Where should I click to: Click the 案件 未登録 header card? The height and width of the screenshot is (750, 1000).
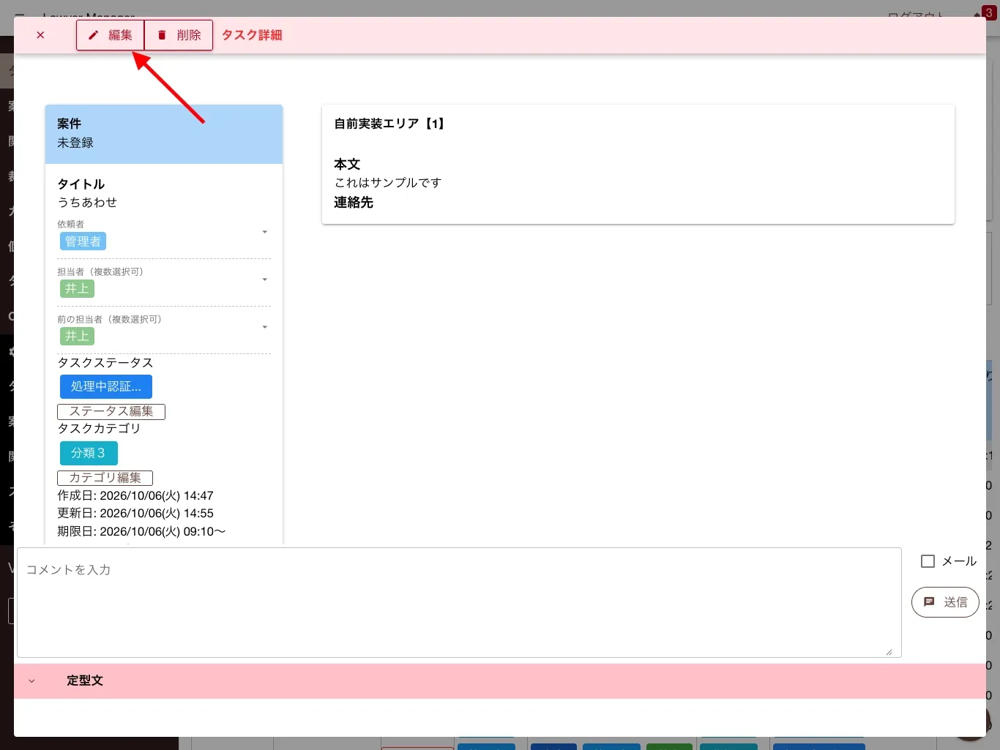tap(164, 134)
